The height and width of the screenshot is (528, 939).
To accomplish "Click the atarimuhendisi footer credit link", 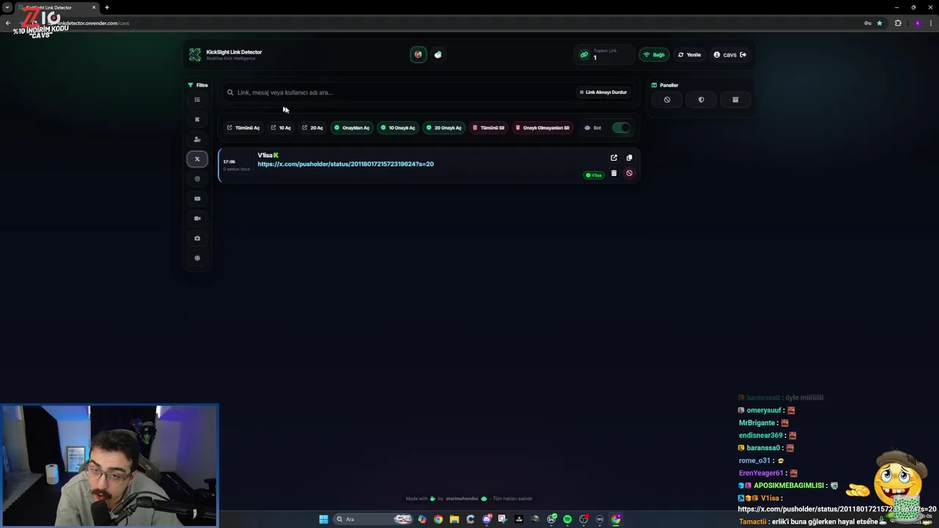I will tap(461, 499).
